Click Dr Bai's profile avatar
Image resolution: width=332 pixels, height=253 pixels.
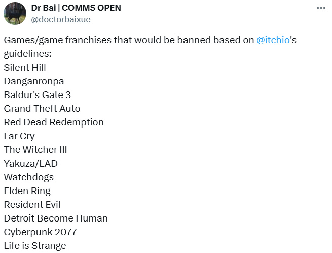[x=15, y=13]
